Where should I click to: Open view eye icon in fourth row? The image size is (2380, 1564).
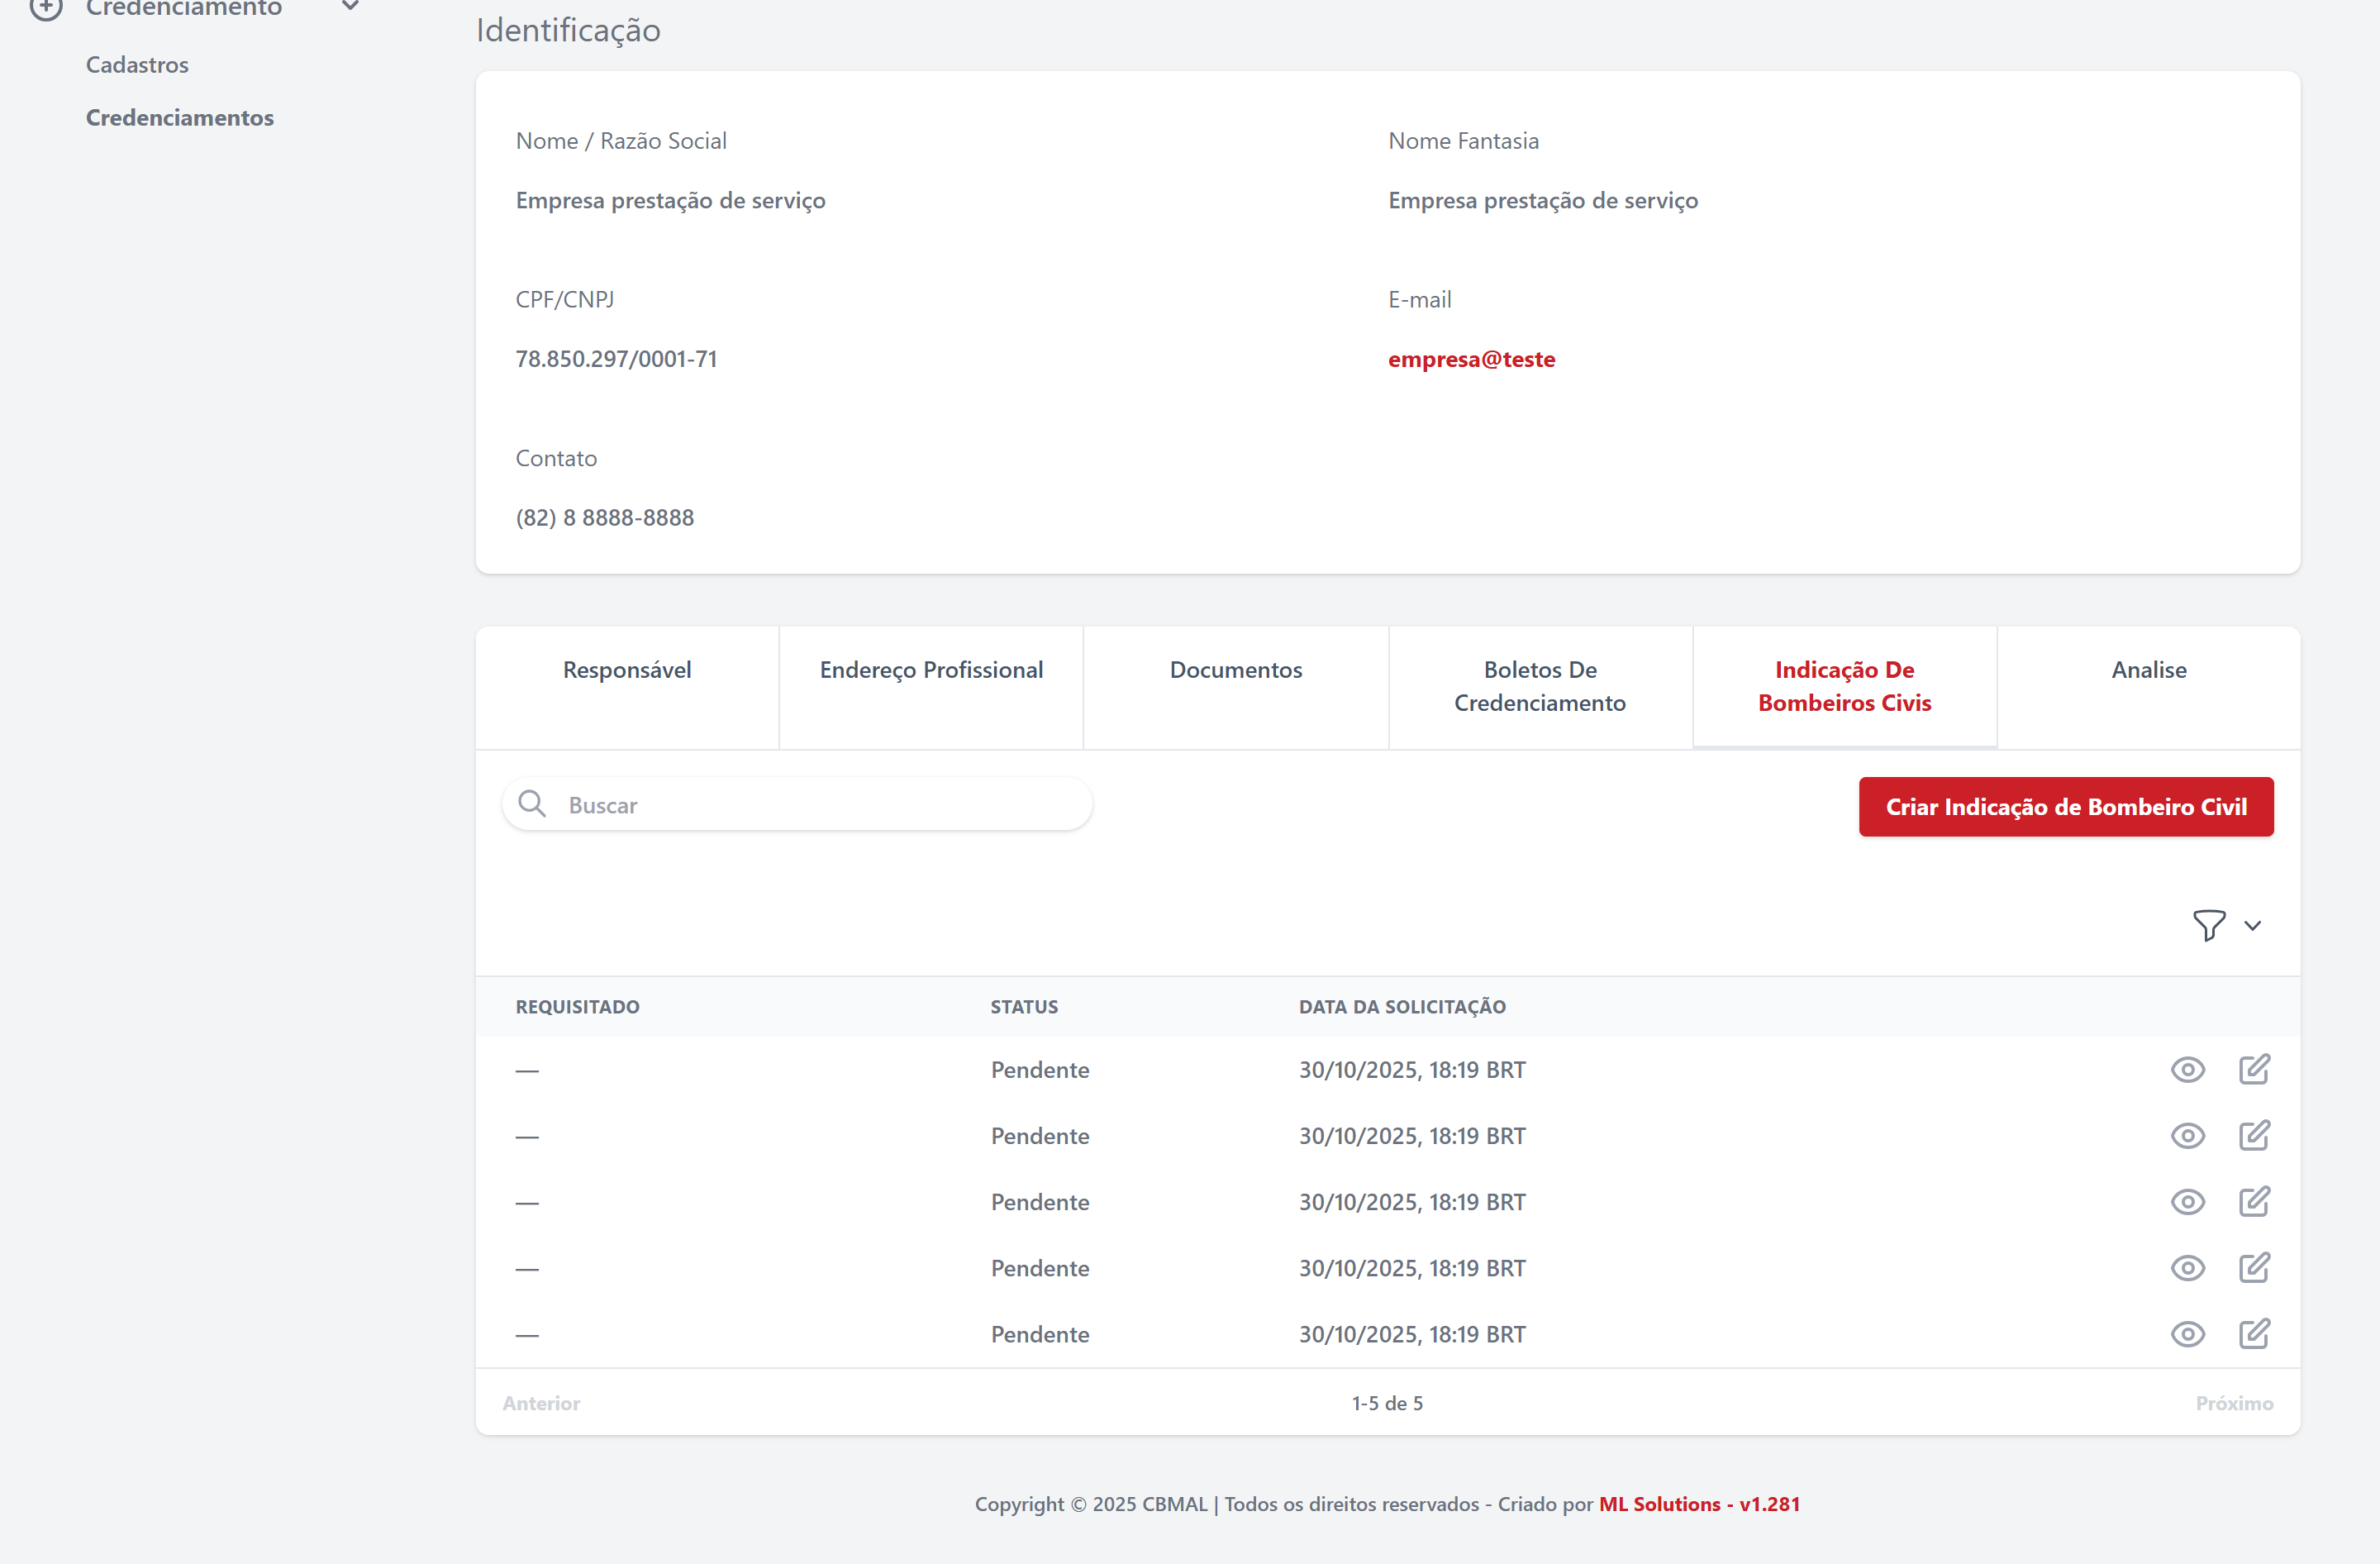(2187, 1268)
